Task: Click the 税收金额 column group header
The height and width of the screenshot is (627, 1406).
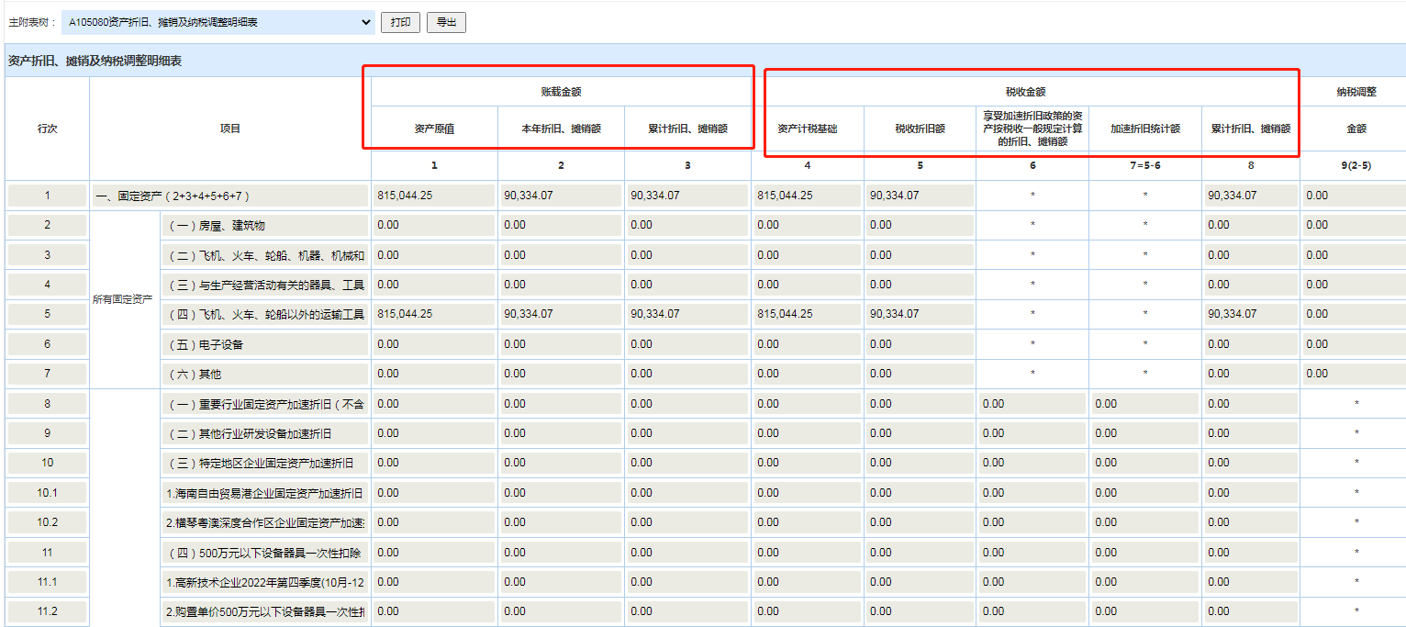Action: (1025, 92)
